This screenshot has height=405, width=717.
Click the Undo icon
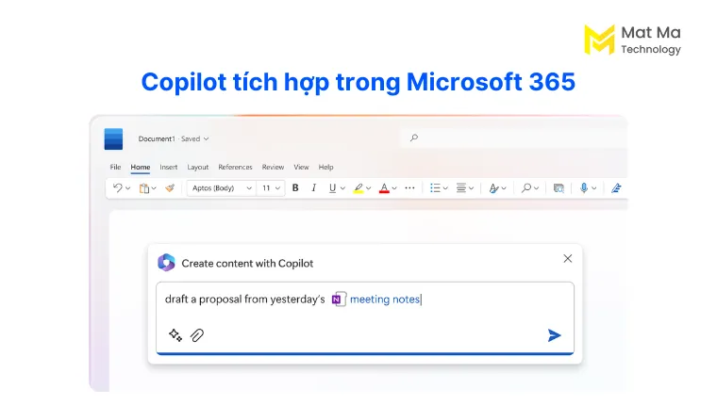pyautogui.click(x=118, y=187)
